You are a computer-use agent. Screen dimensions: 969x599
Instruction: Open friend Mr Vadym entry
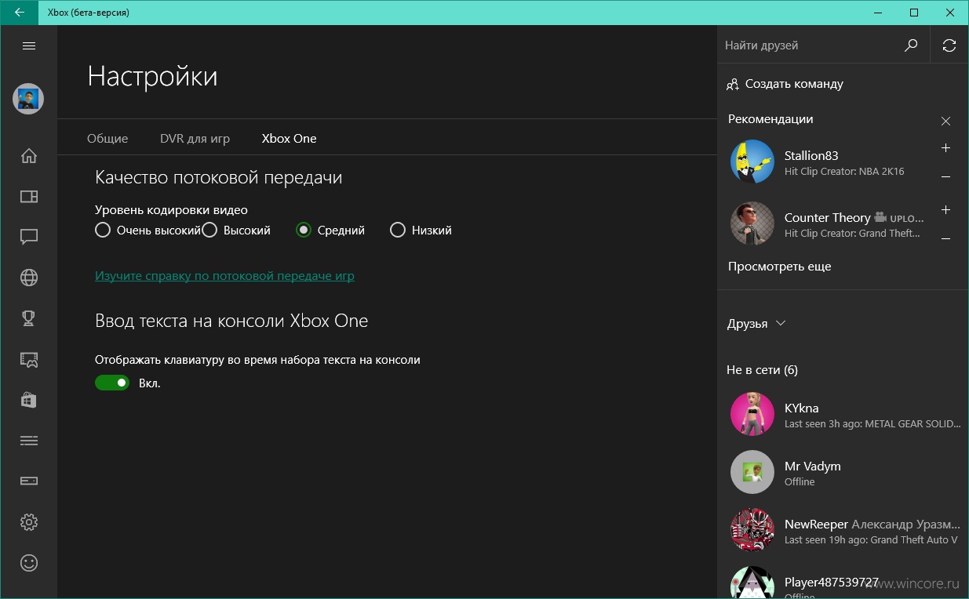(843, 473)
